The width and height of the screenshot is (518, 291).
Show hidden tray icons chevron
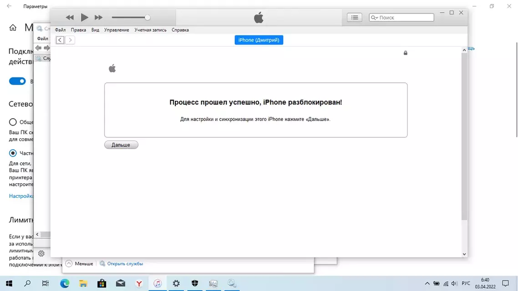[427, 283]
